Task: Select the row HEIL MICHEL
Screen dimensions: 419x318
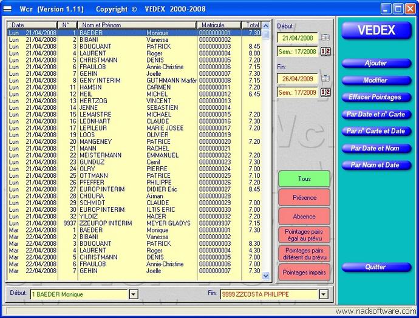Action: pos(134,94)
